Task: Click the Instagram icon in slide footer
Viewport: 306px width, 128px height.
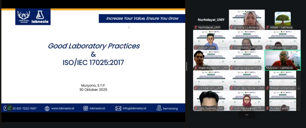Action: [x=86, y=109]
